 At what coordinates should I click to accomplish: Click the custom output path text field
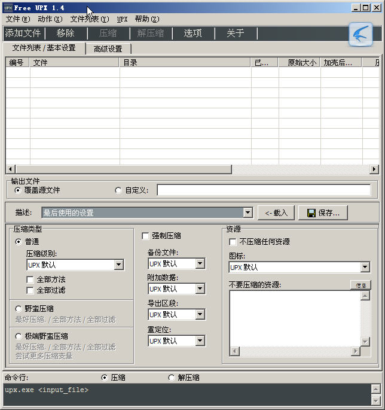point(264,190)
